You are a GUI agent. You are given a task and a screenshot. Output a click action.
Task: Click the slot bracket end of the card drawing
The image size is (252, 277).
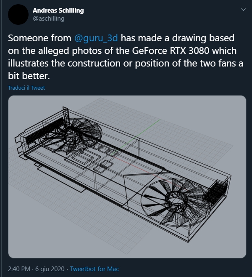coord(19,145)
